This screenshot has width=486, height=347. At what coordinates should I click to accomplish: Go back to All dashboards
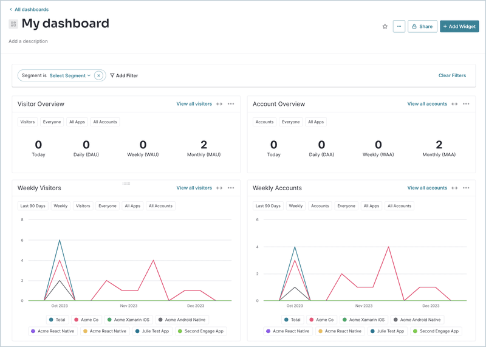click(29, 10)
